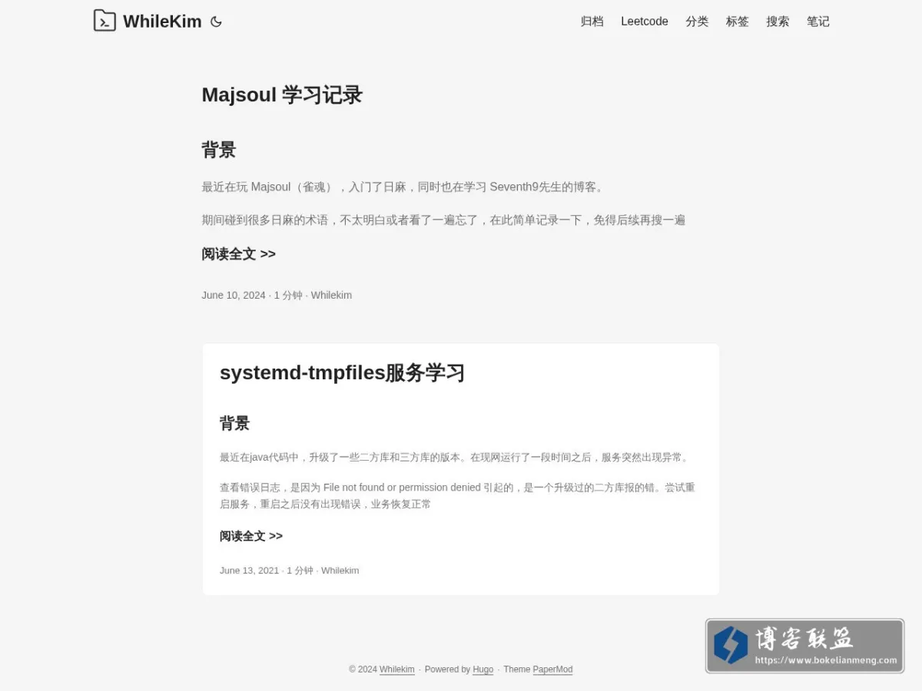
Task: Open the systemd-tmpfiles服务学习 post title
Action: [342, 373]
